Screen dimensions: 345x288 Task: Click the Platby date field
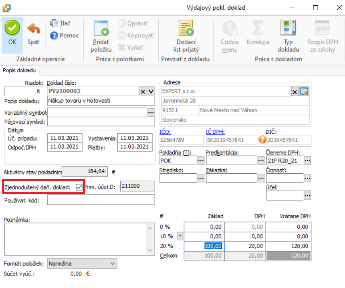(135, 147)
